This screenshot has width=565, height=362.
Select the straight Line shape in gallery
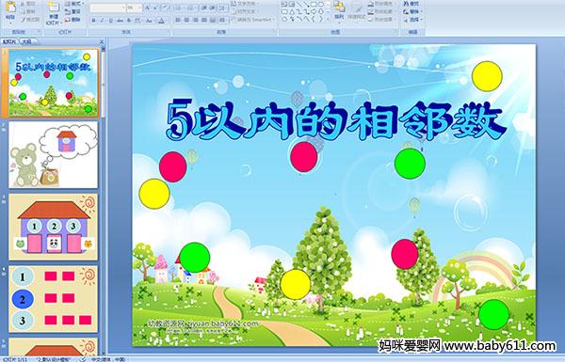(299, 4)
